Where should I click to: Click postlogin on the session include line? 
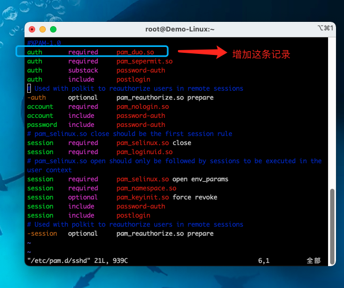pyautogui.click(x=133, y=215)
